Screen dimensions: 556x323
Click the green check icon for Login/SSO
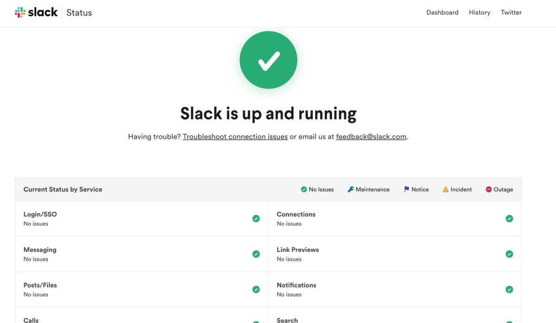(256, 219)
